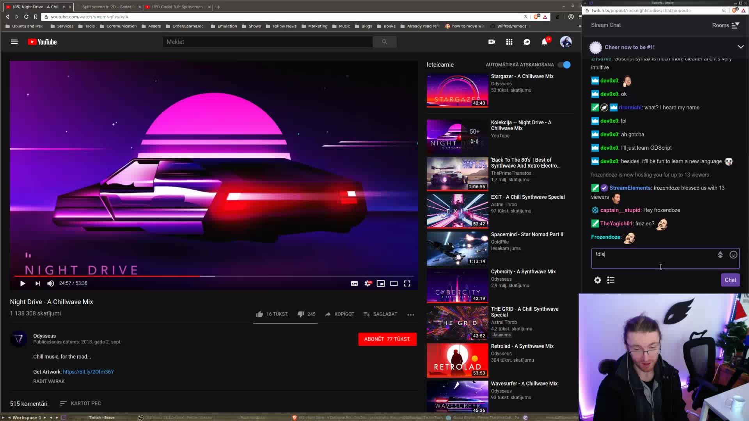Dislike the Night Drive video
The image size is (749, 421).
pos(306,314)
